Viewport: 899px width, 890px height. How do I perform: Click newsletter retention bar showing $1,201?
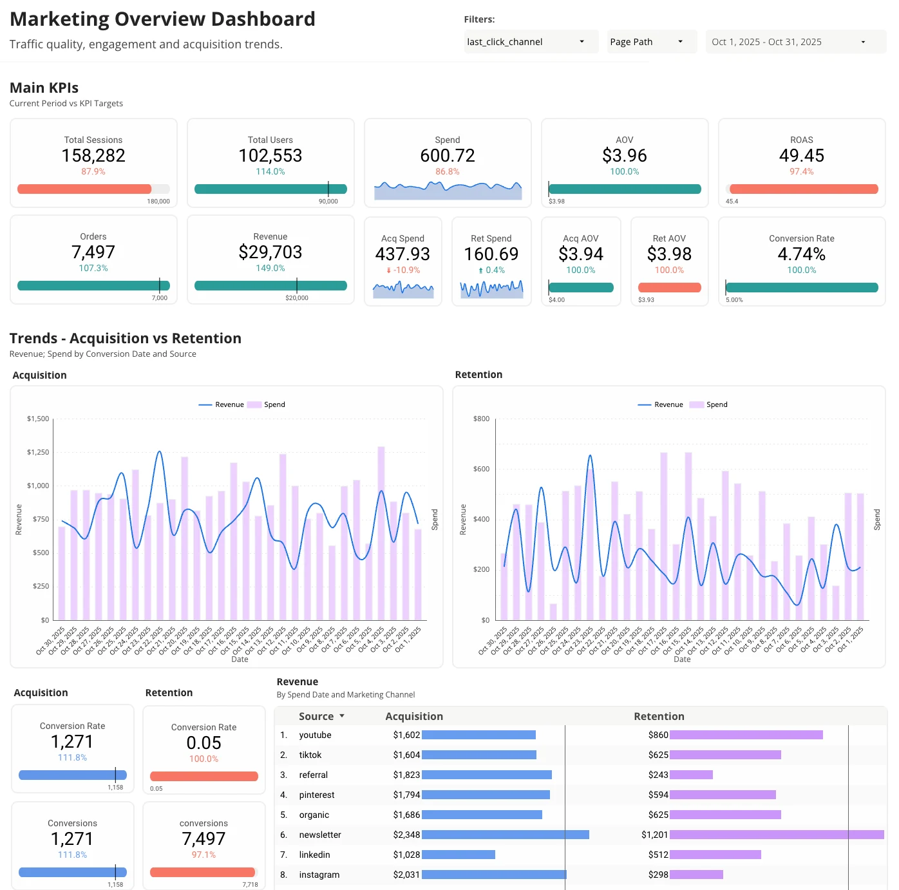[x=777, y=835]
